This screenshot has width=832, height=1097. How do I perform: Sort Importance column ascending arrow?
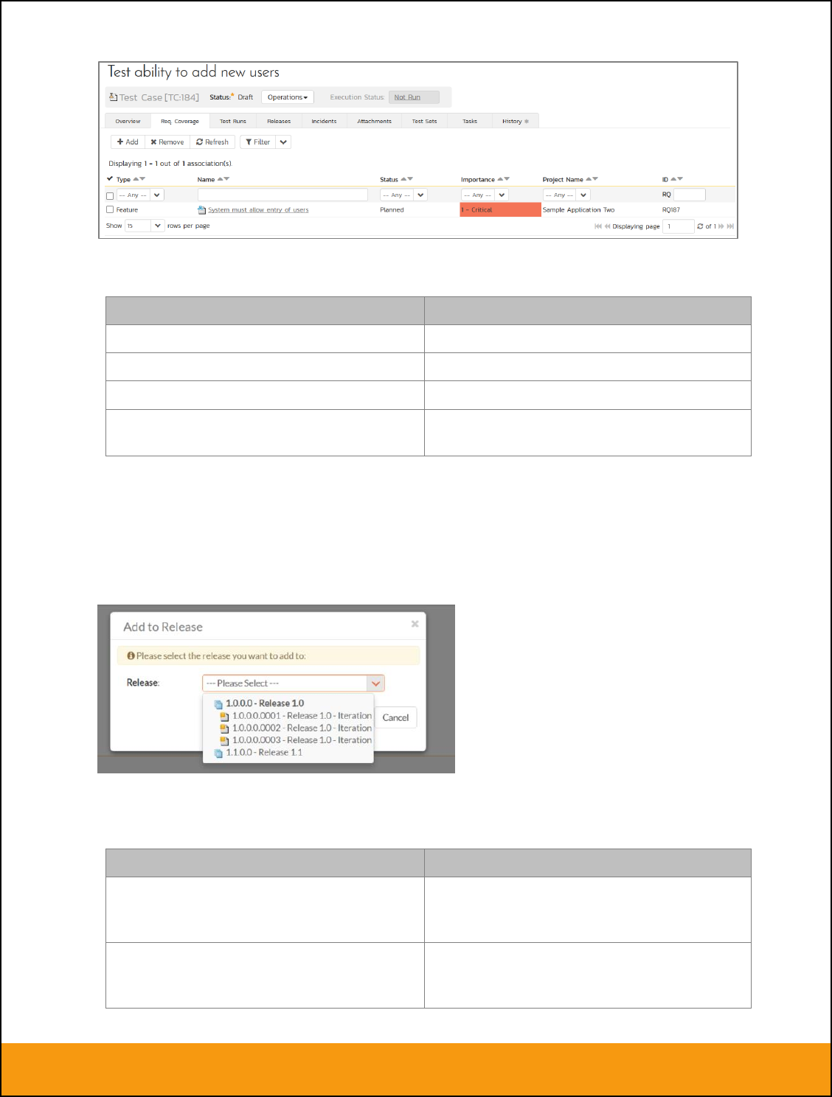(500, 179)
